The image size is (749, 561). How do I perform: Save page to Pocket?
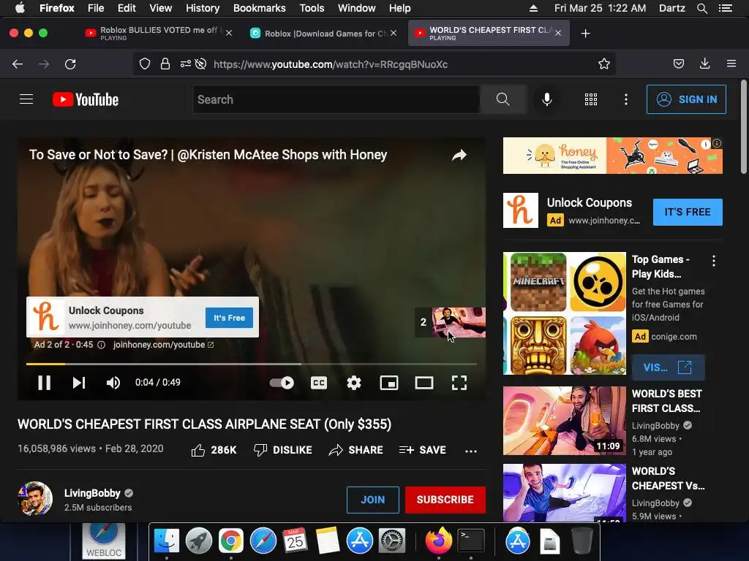point(678,64)
